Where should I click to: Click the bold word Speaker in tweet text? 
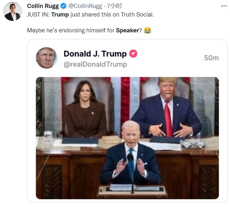pyautogui.click(x=127, y=31)
